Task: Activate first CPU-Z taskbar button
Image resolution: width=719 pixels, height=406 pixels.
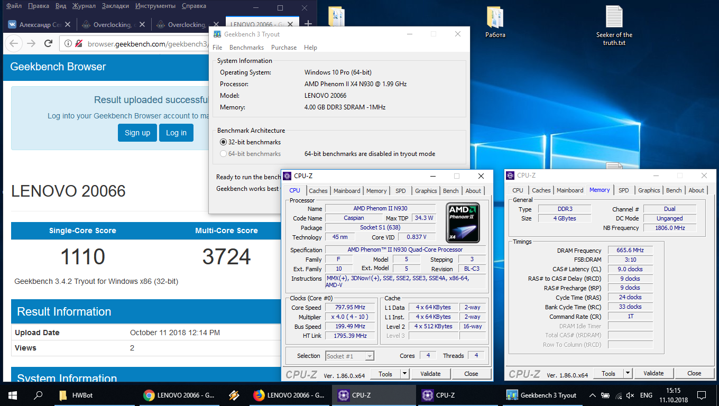Action: click(374, 395)
